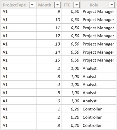117x130 pixels.
Task: Select the FTE column header
Action: coord(67,5)
